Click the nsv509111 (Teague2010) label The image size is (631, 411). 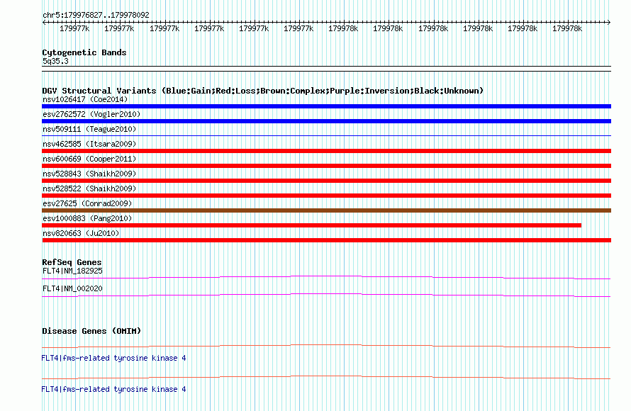[89, 129]
